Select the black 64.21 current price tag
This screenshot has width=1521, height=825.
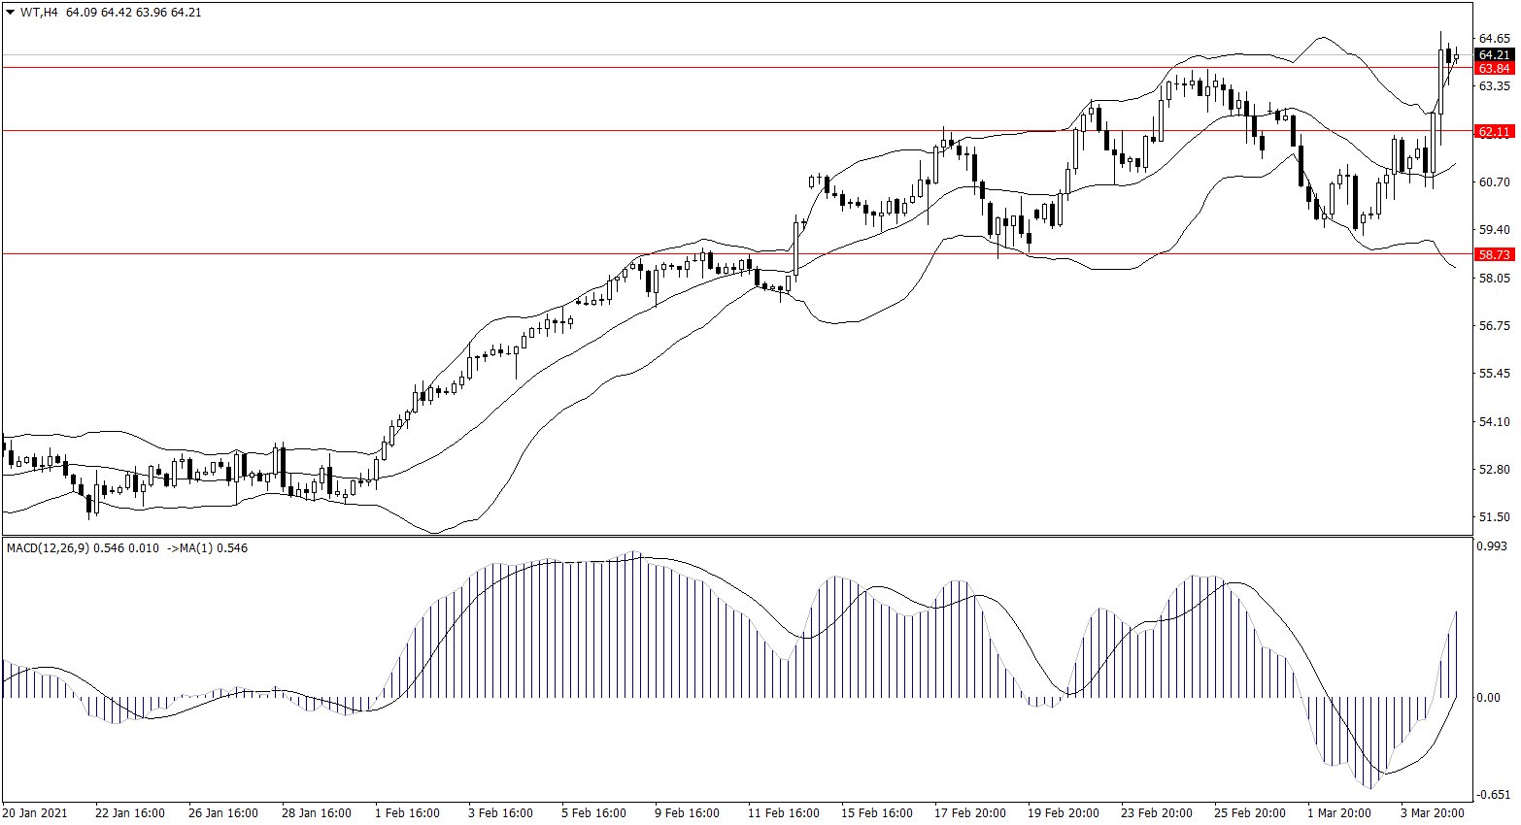[1494, 55]
